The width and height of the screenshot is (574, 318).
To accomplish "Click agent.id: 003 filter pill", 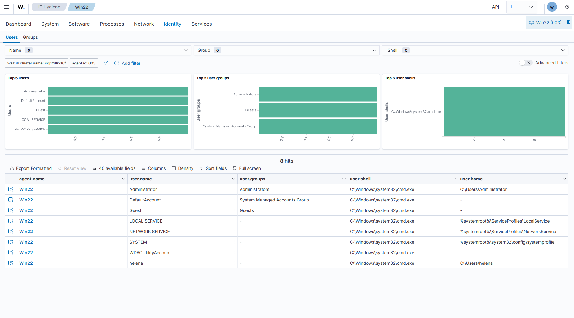I will tap(84, 63).
